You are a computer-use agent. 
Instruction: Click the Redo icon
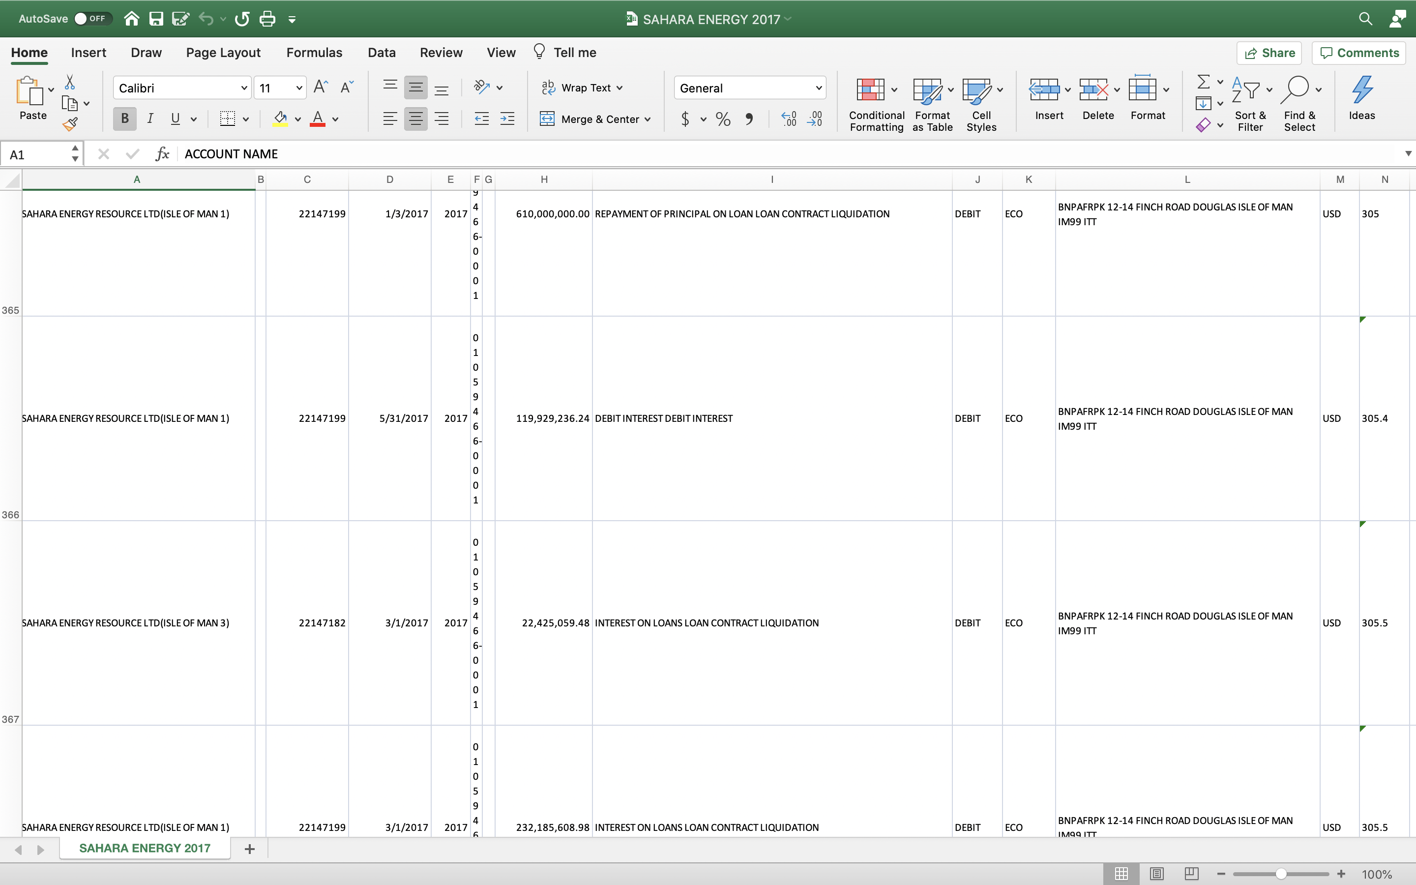(242, 19)
